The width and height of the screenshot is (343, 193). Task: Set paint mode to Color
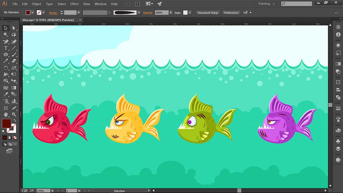(5, 138)
